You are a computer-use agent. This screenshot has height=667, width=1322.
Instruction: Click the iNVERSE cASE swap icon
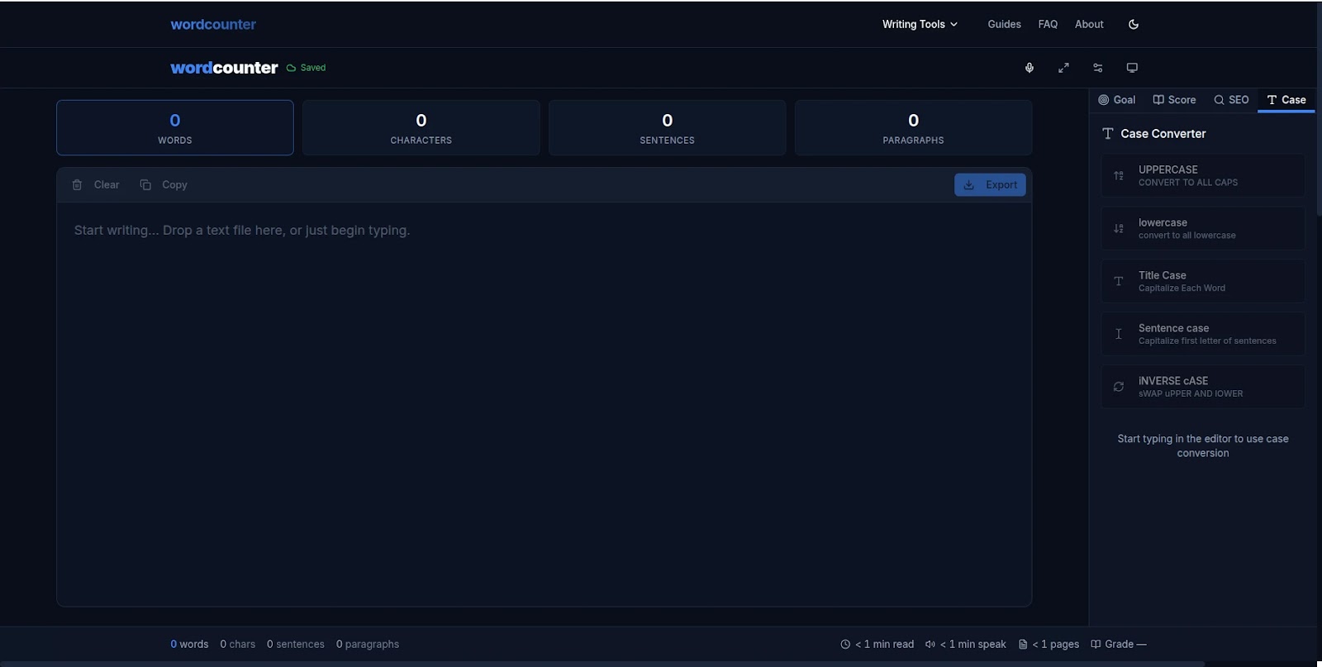(x=1119, y=387)
